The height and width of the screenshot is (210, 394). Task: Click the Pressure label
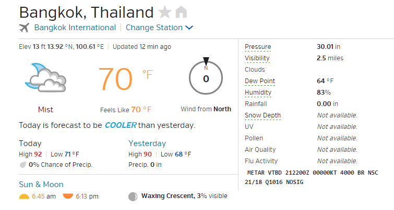pyautogui.click(x=258, y=47)
